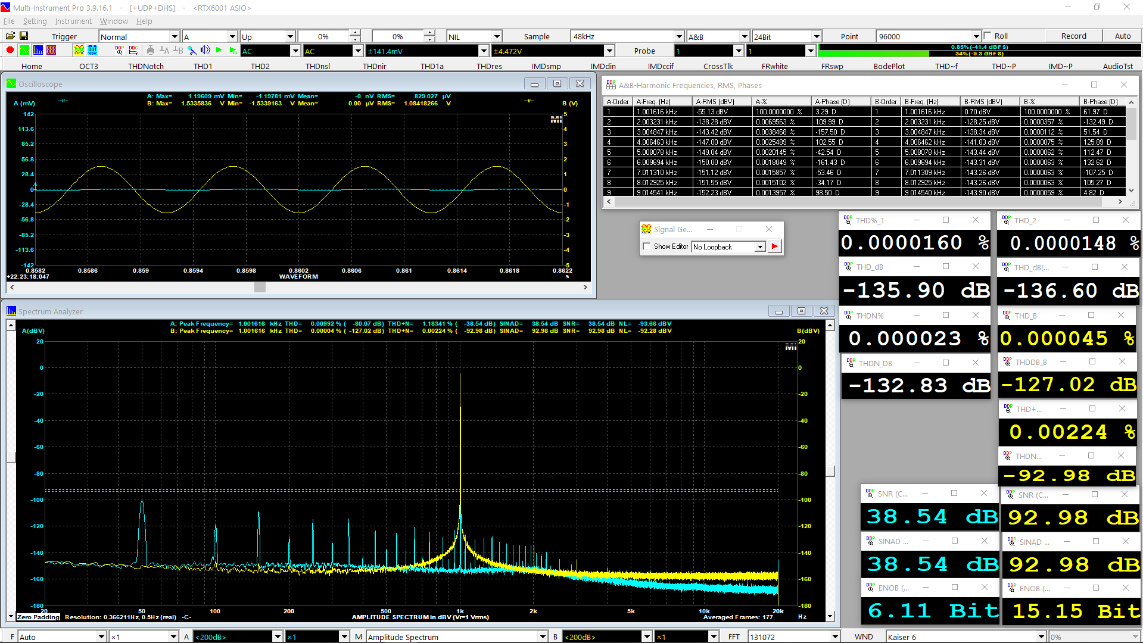Start signal generator with red play button
The width and height of the screenshot is (1143, 643).
774,246
